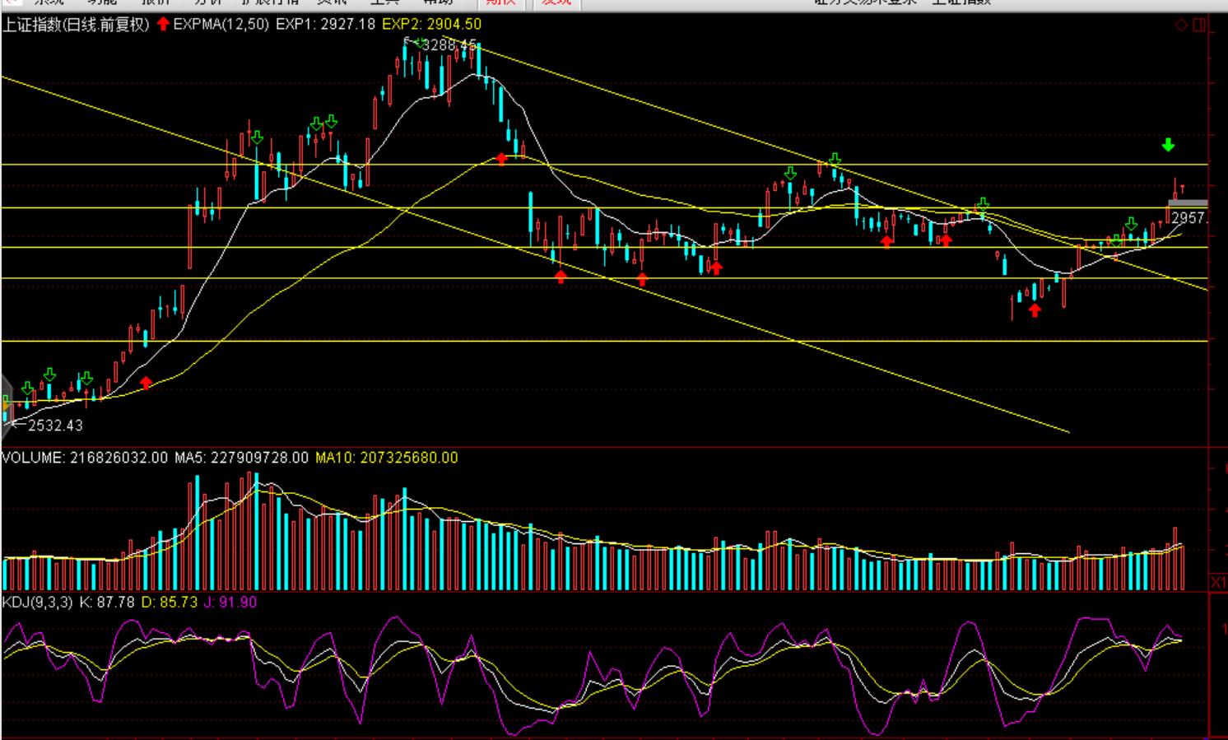Click the X1 scale marker at volume panel right
This screenshot has height=740, width=1228.
click(1218, 582)
